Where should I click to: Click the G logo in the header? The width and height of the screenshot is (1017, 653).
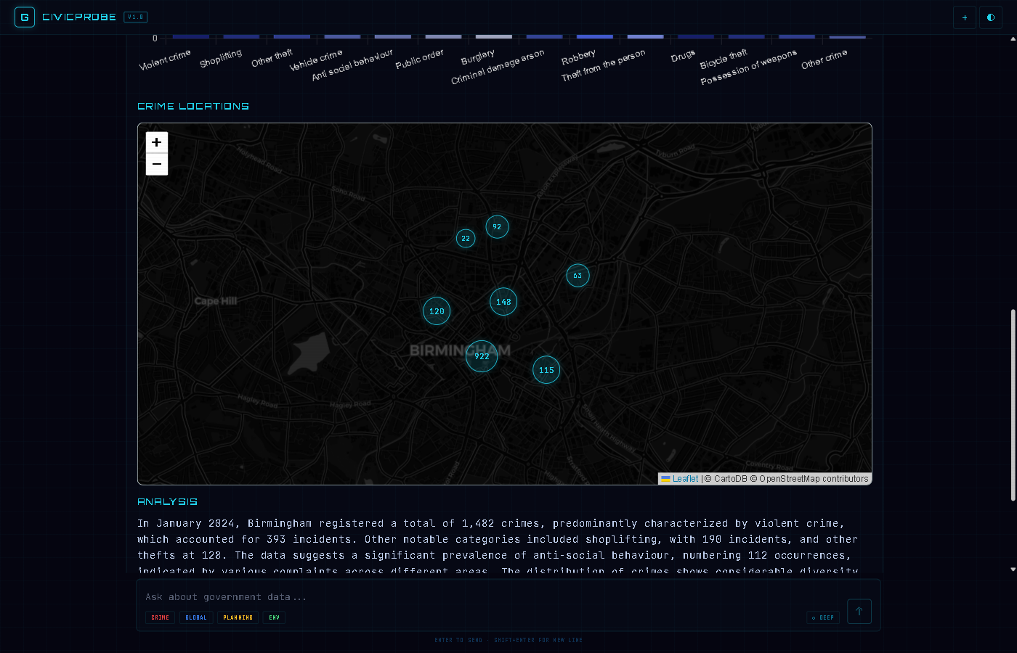click(24, 16)
